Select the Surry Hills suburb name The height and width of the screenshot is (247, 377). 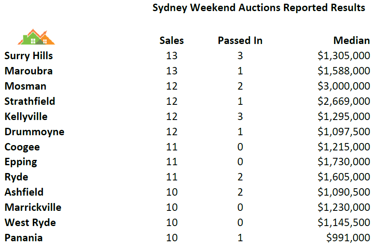(x=29, y=56)
